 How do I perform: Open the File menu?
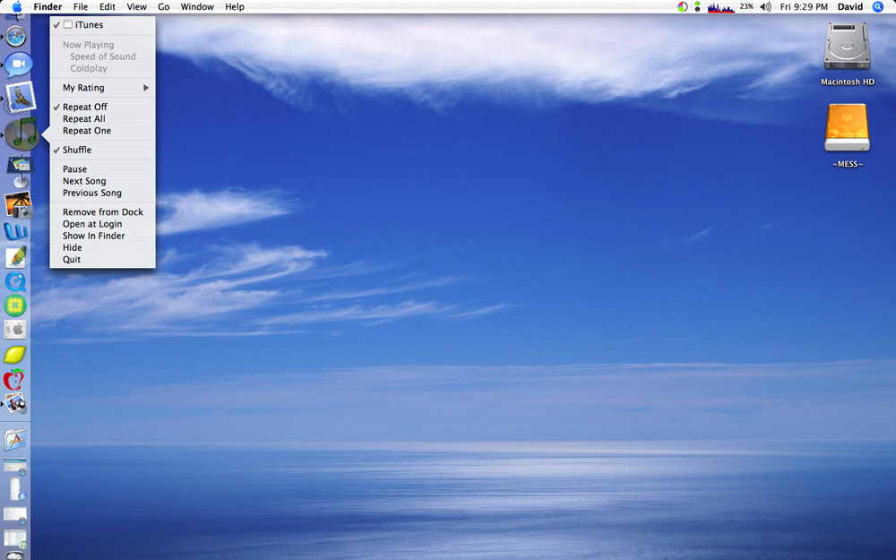(x=81, y=7)
